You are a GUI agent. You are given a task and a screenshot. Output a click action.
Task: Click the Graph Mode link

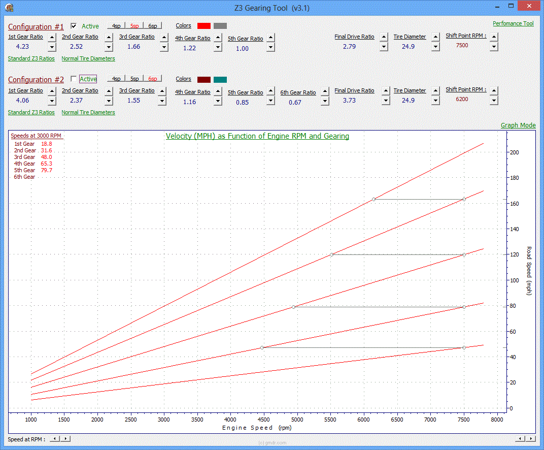click(518, 125)
